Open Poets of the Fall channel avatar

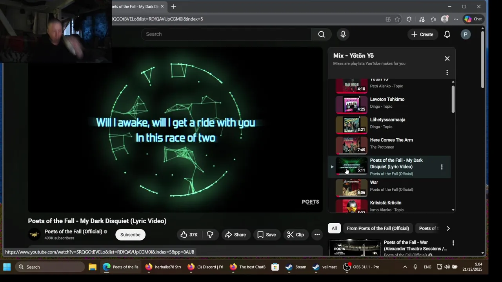coord(35,235)
